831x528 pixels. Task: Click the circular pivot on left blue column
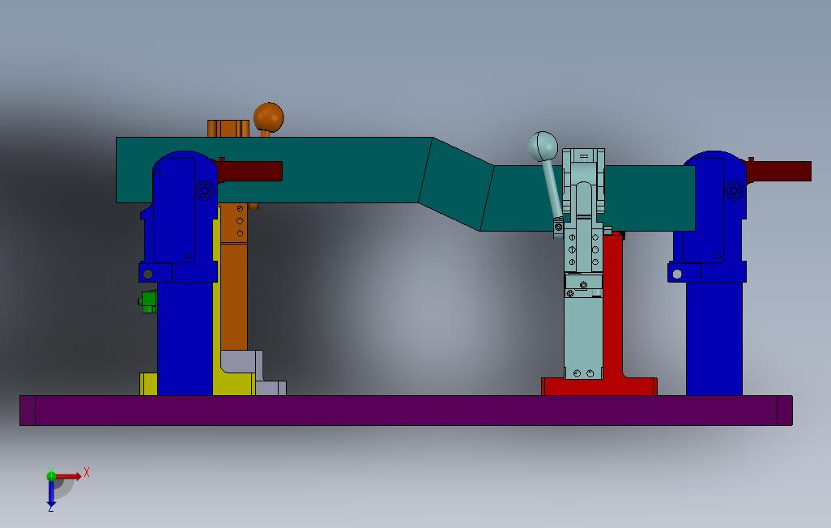205,189
